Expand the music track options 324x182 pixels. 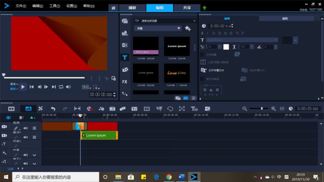34,164
